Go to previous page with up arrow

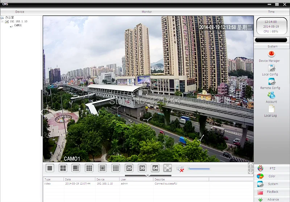pos(250,166)
